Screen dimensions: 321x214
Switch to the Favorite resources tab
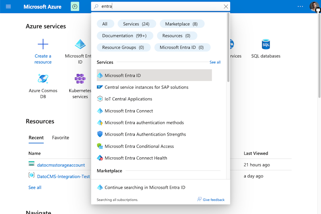(x=61, y=138)
